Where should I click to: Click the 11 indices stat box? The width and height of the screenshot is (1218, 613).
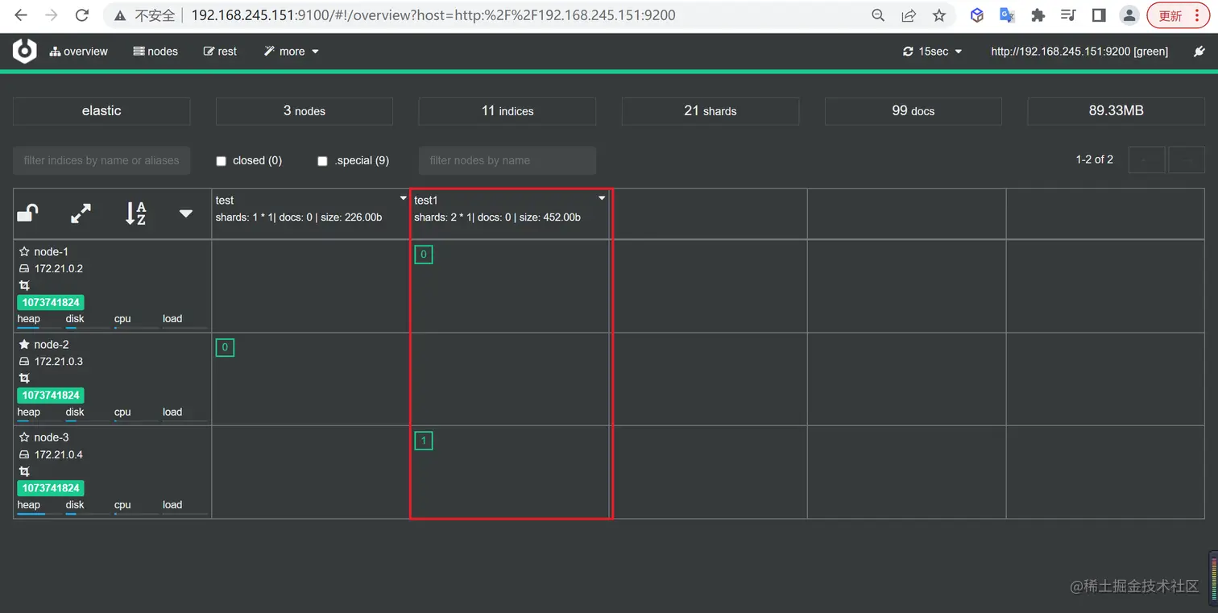[x=507, y=111]
